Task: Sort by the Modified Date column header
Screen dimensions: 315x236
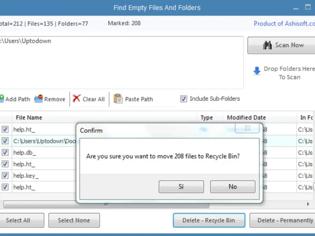Action: [x=246, y=118]
